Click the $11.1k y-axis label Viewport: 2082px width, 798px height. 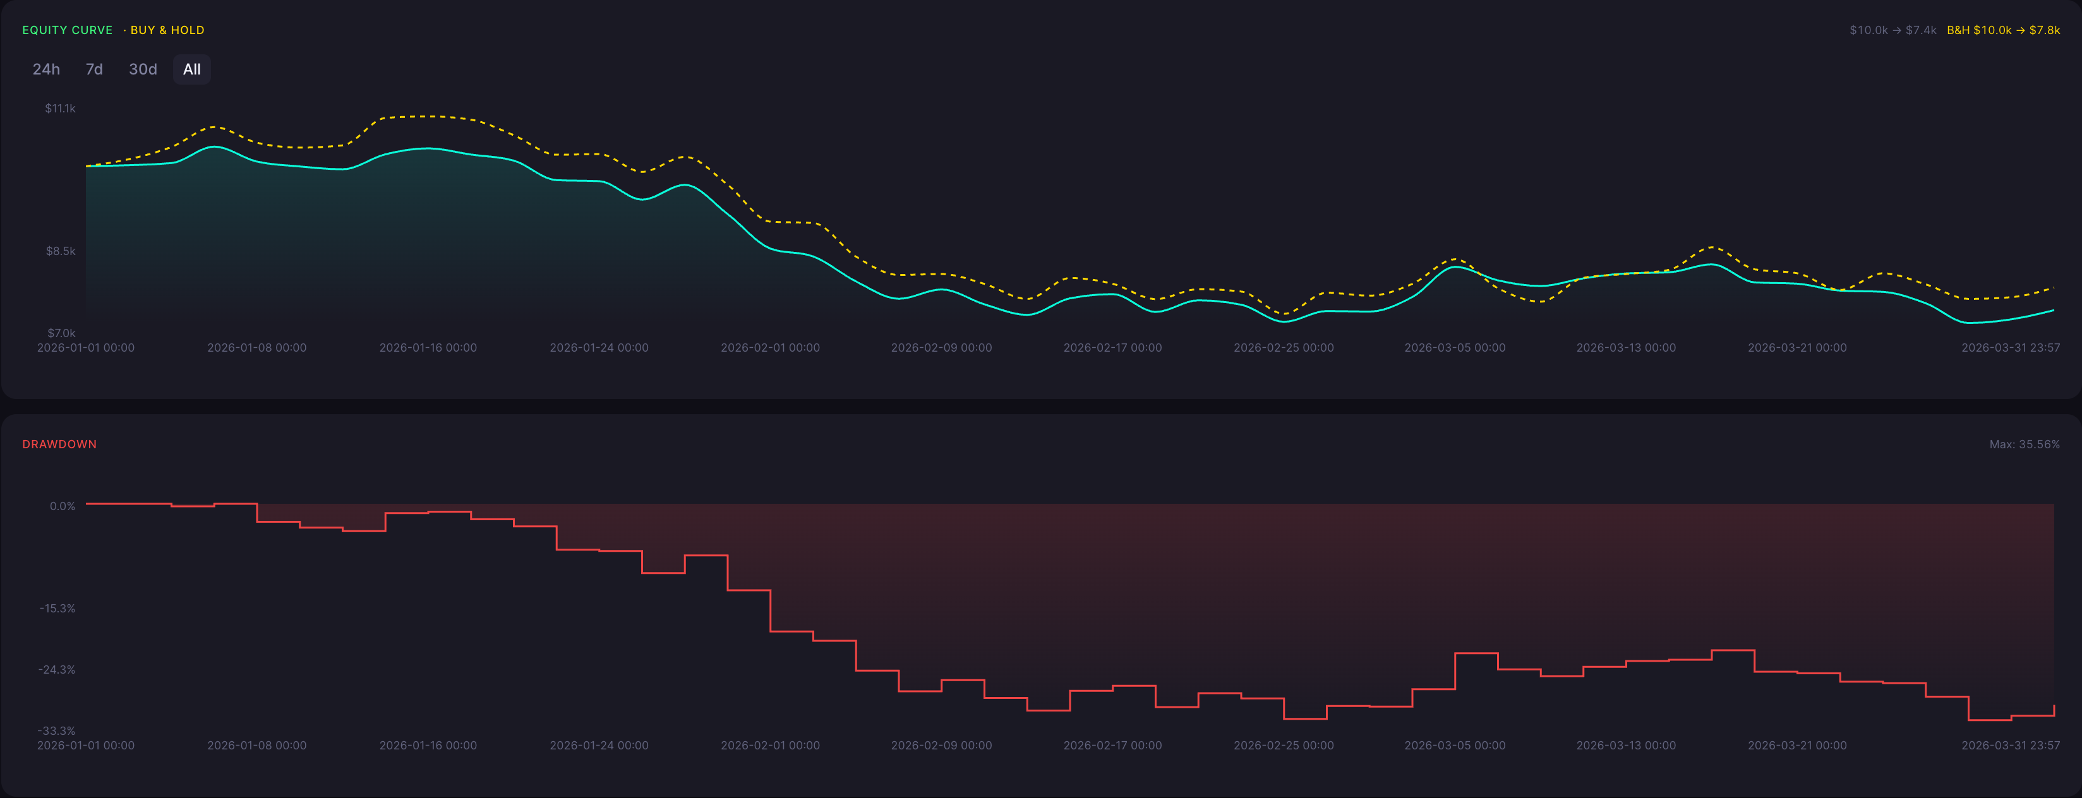click(60, 108)
